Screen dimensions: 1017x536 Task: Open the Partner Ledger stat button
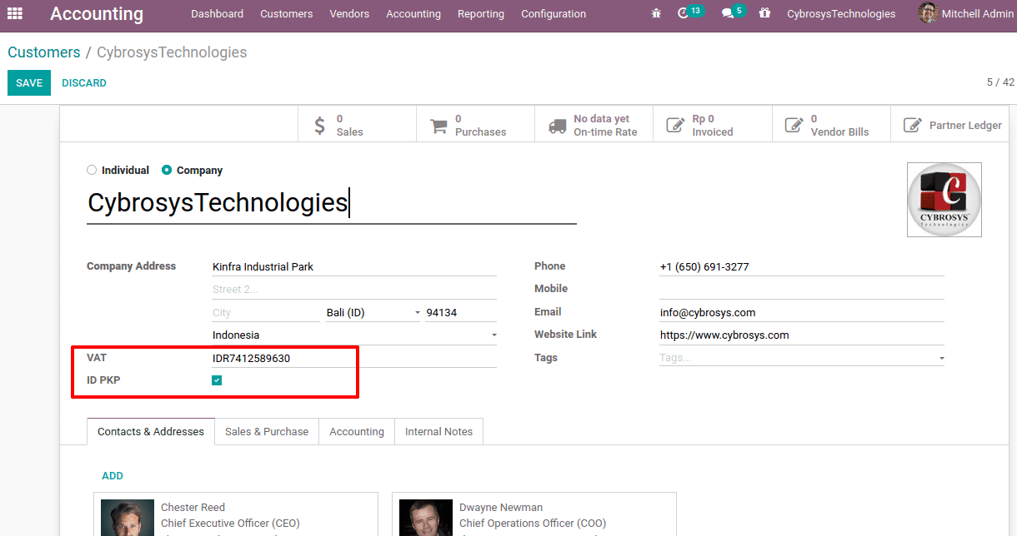coord(950,126)
